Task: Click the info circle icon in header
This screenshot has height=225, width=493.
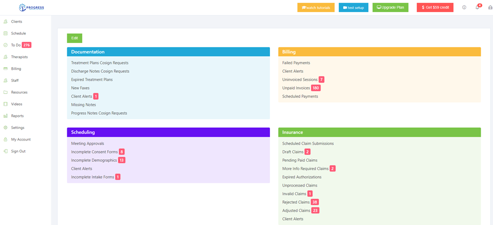Action: [x=464, y=8]
